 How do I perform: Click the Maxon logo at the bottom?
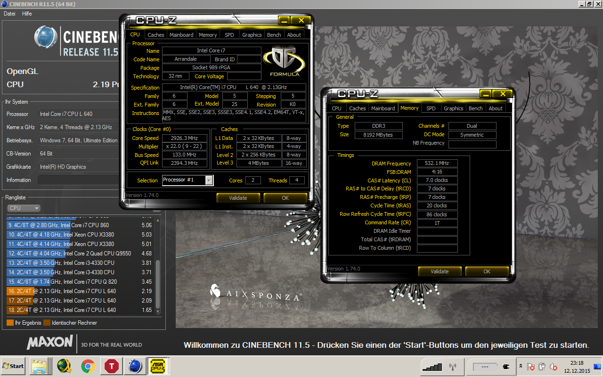pyautogui.click(x=50, y=343)
